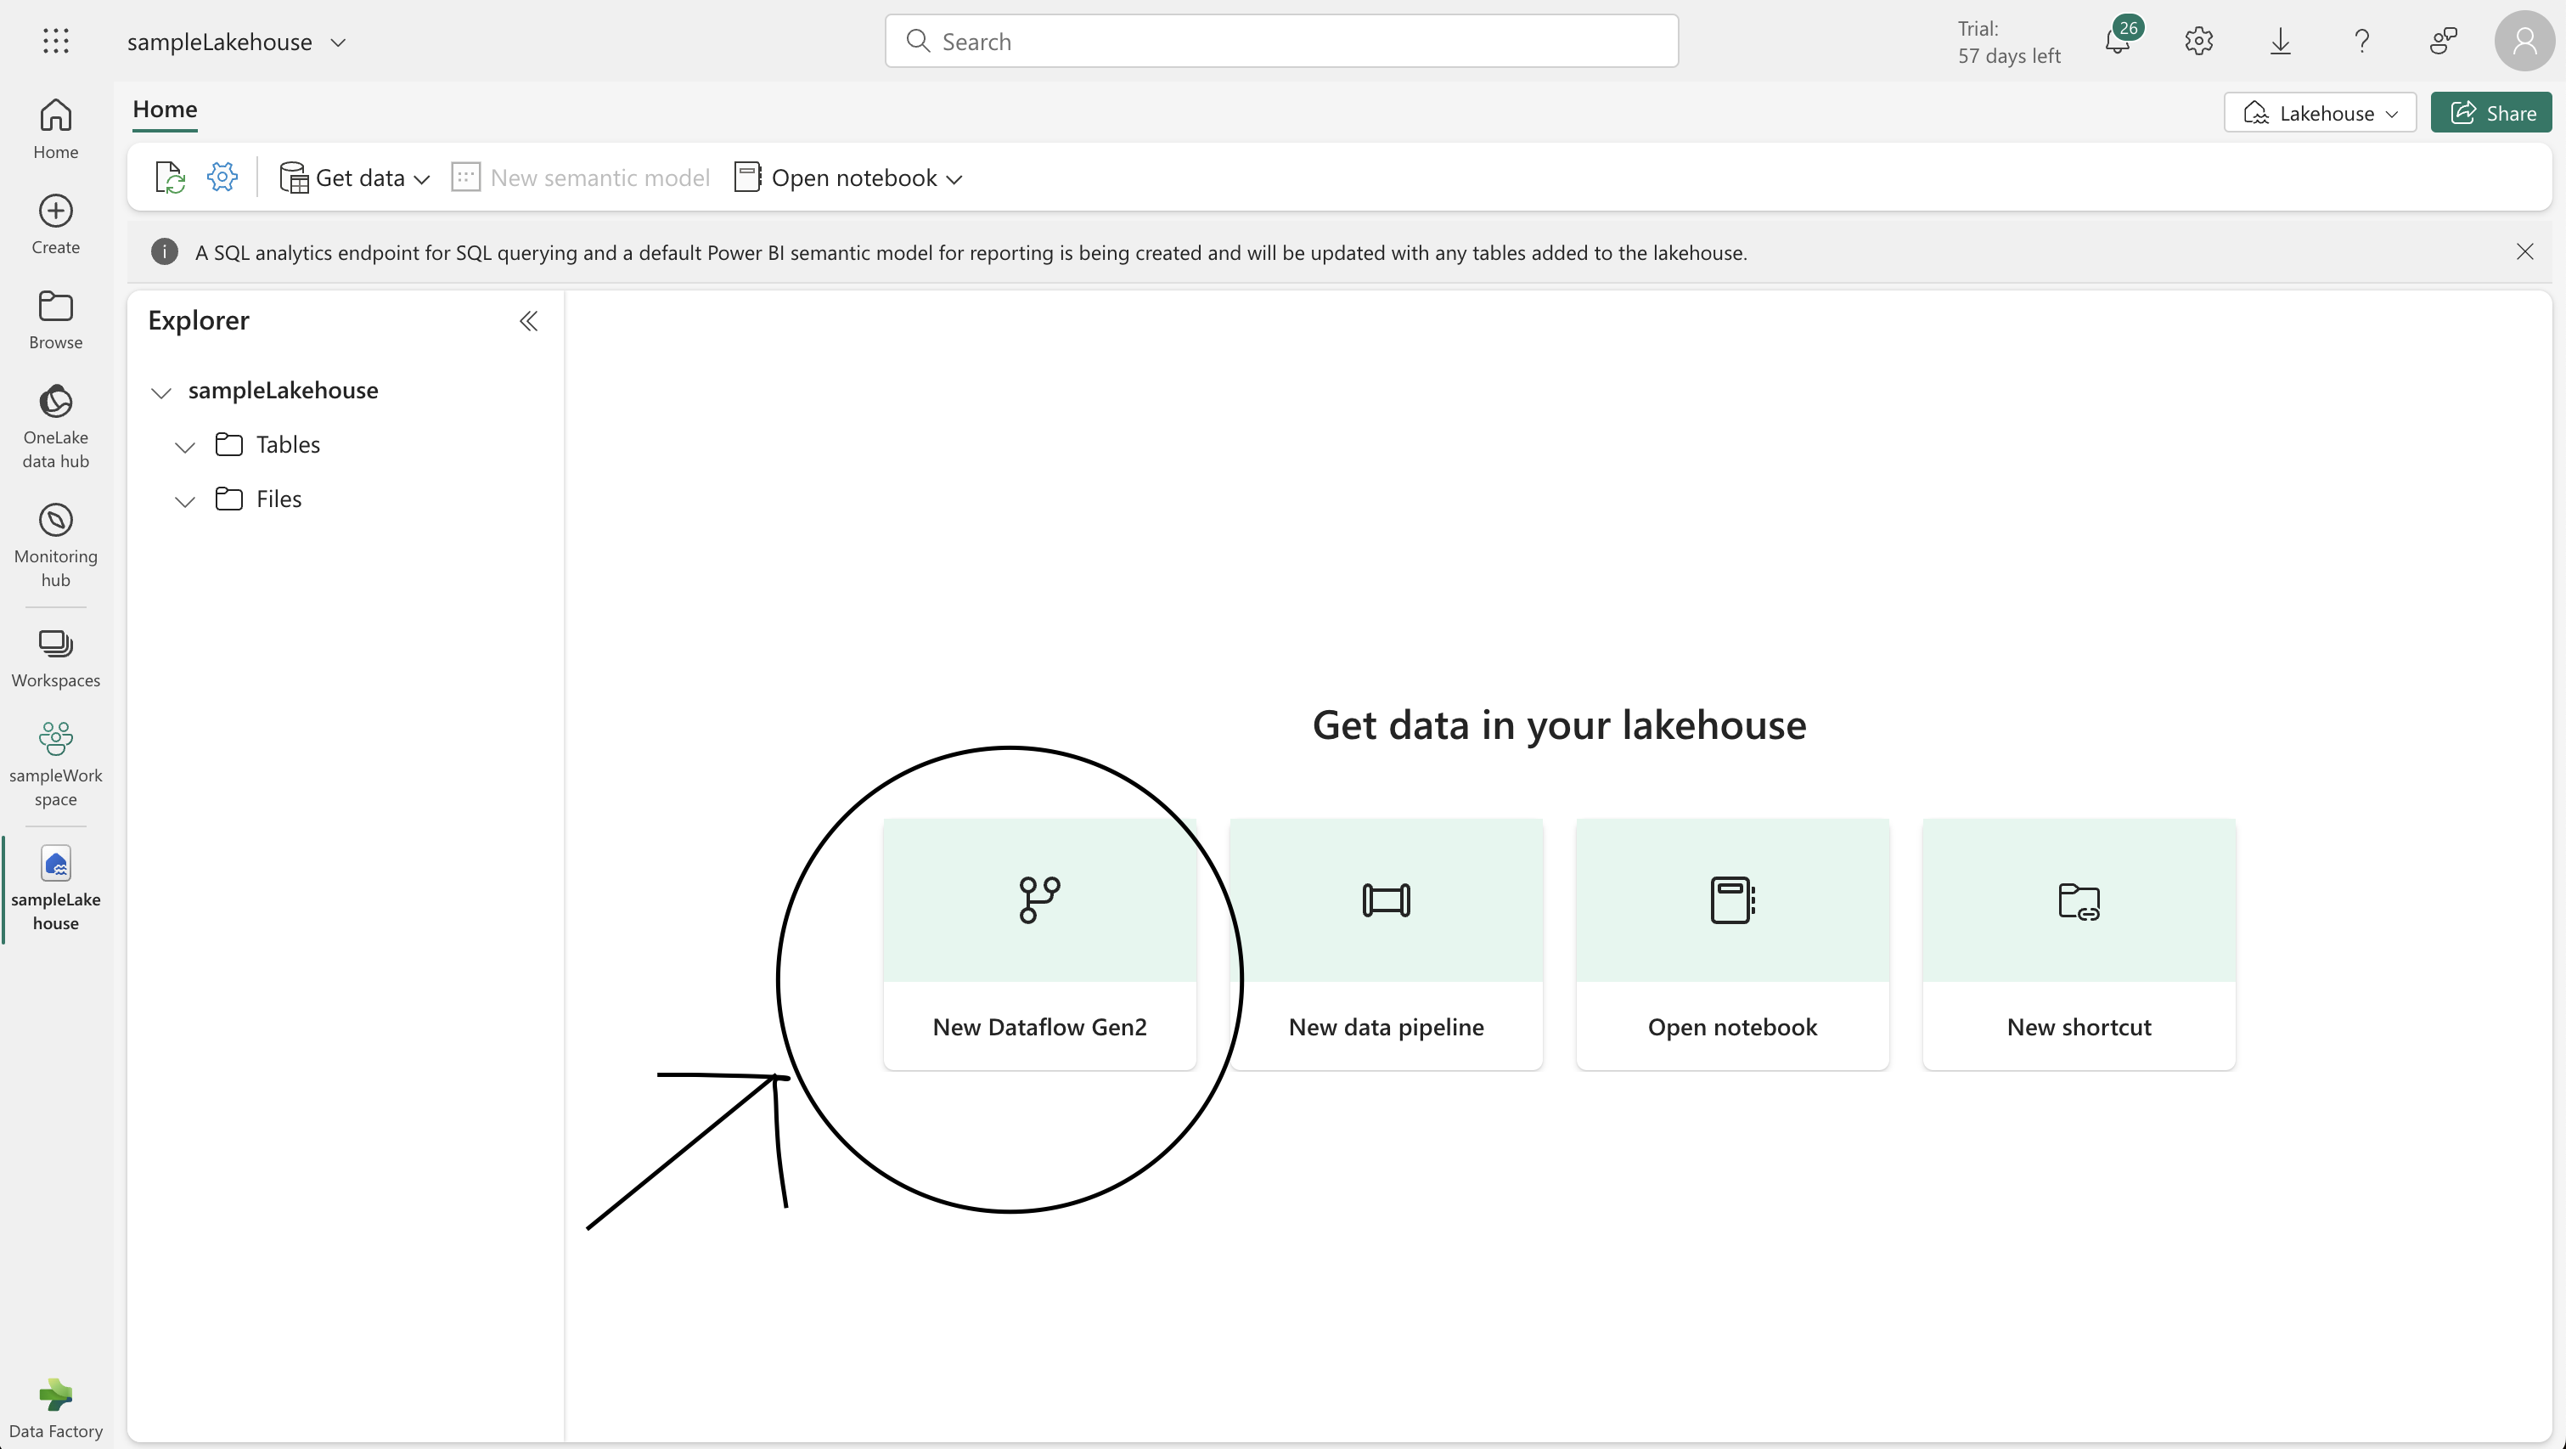
Task: Open the feedback icon
Action: (2444, 41)
